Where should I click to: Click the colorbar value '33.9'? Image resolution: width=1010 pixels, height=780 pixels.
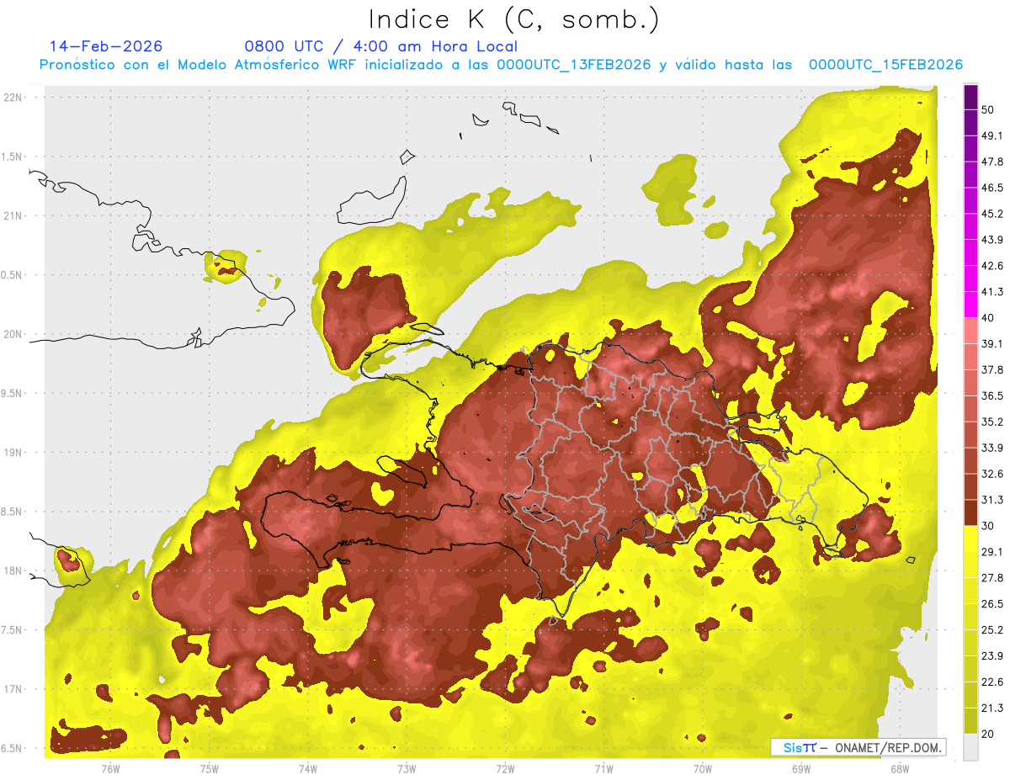pos(992,448)
